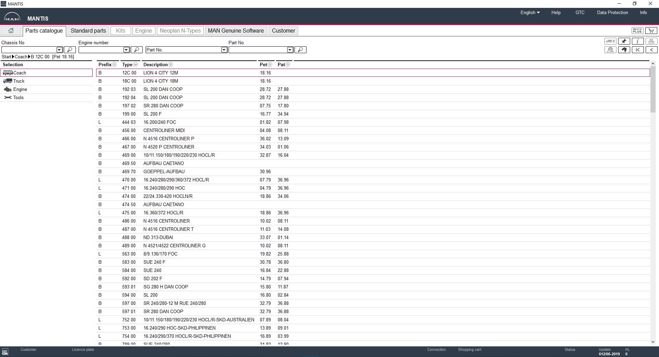Select row 8/9.136/170 FOC

coord(373,254)
